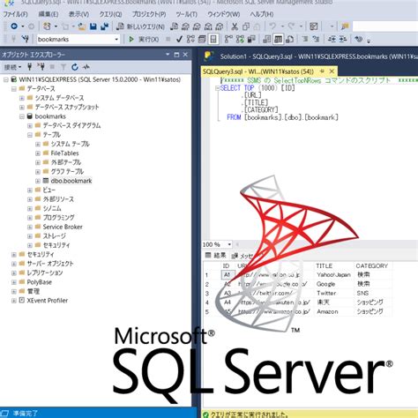Select the XEvent Profiler tree item

click(x=47, y=301)
